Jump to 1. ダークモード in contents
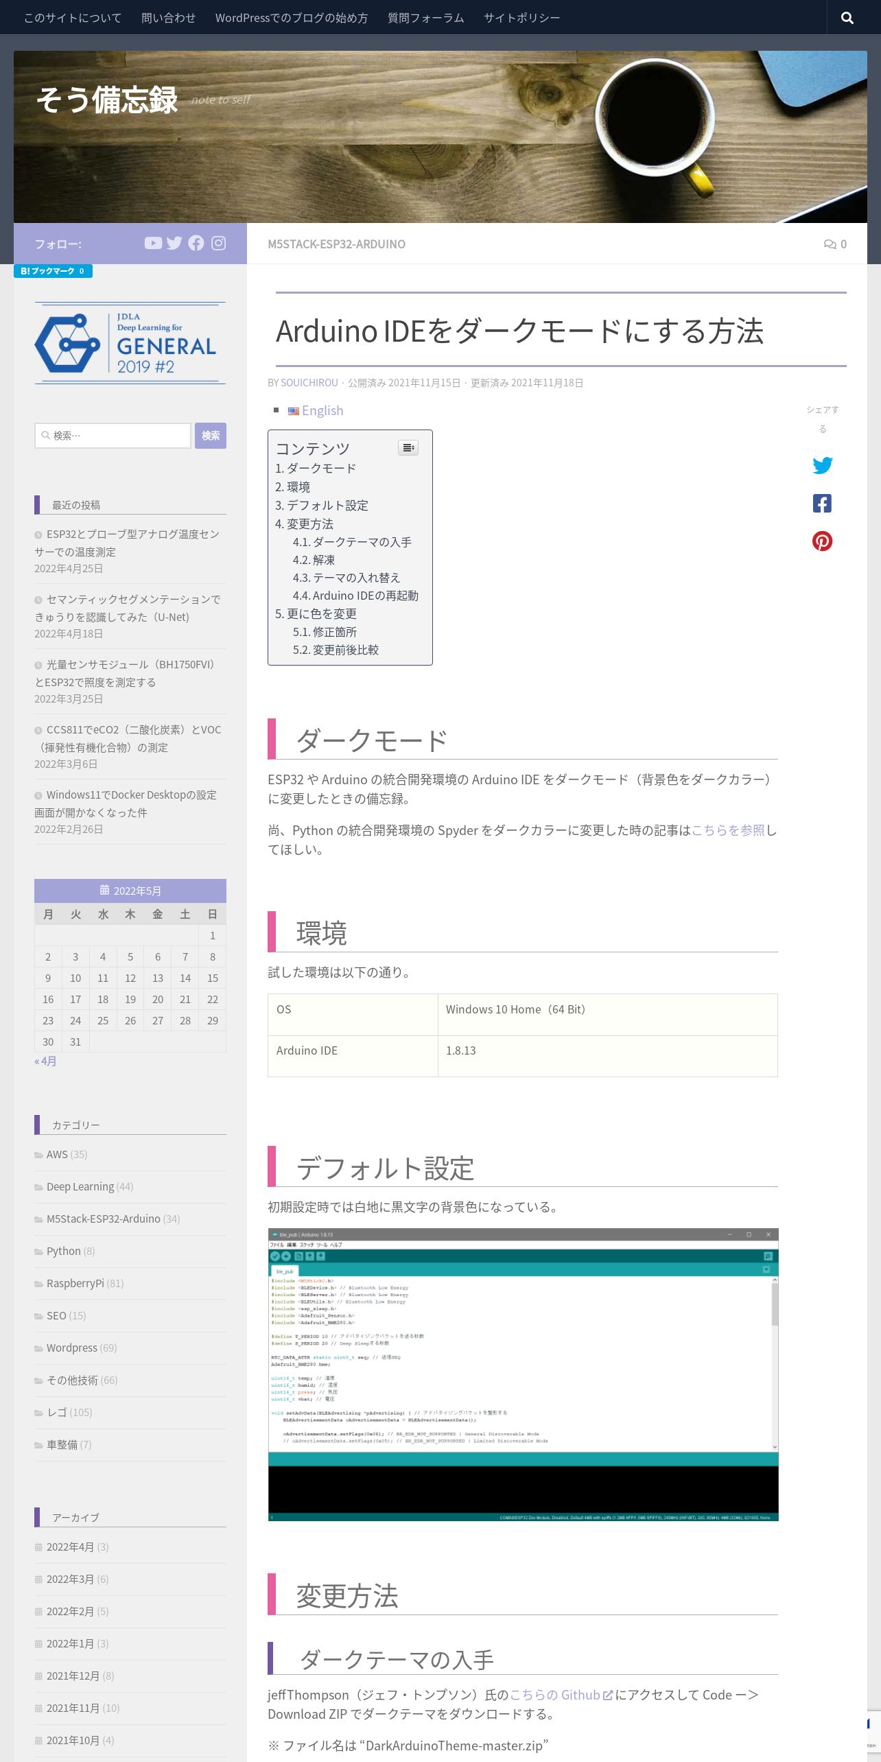Screen dimensions: 881x1762 click(x=316, y=469)
